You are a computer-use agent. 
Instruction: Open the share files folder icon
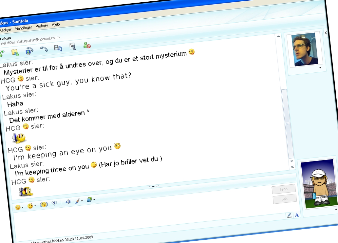[15, 52]
